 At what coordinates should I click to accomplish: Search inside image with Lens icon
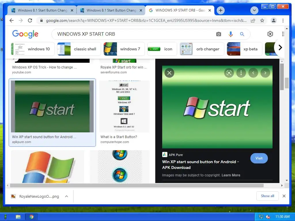point(229,73)
